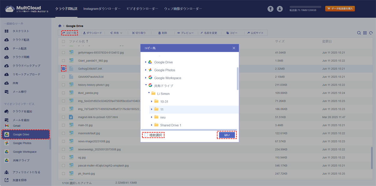376x186 pixels.
Task: Open Mail Migration sidebar icon
Action: pyautogui.click(x=7, y=92)
